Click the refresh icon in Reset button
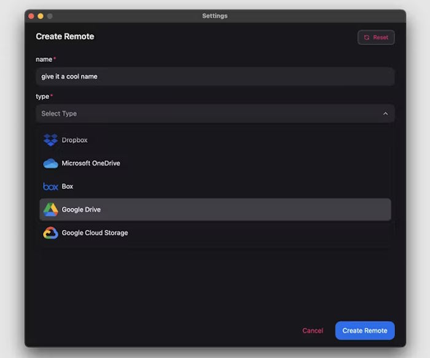Viewport: 430px width, 358px height. [x=367, y=37]
